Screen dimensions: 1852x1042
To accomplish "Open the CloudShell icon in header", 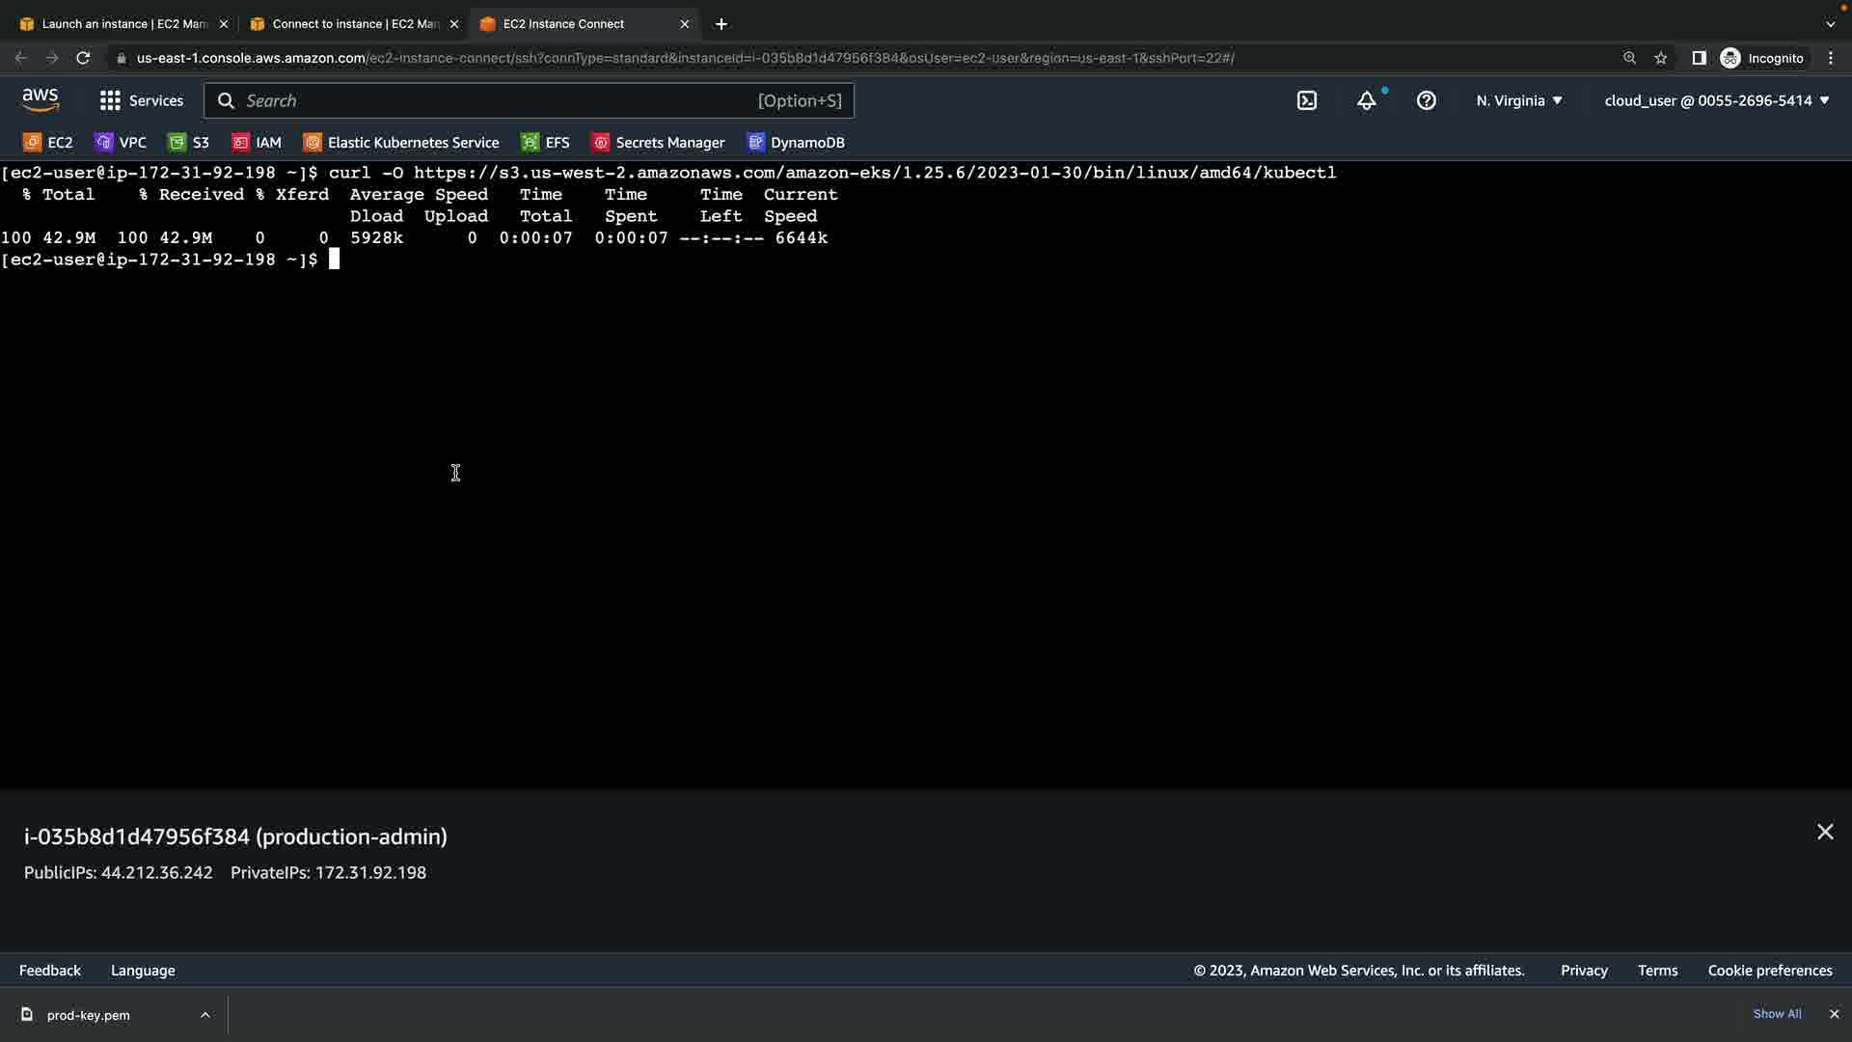I will coord(1307,100).
